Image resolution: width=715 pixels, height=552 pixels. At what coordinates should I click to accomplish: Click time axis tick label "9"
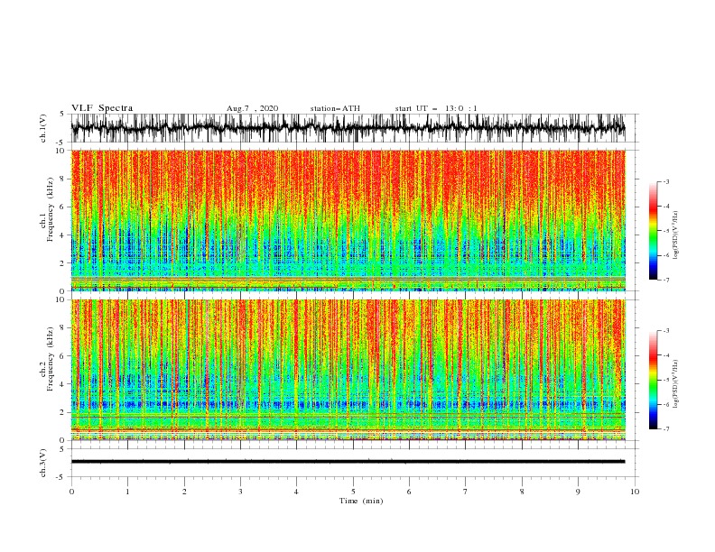[578, 492]
